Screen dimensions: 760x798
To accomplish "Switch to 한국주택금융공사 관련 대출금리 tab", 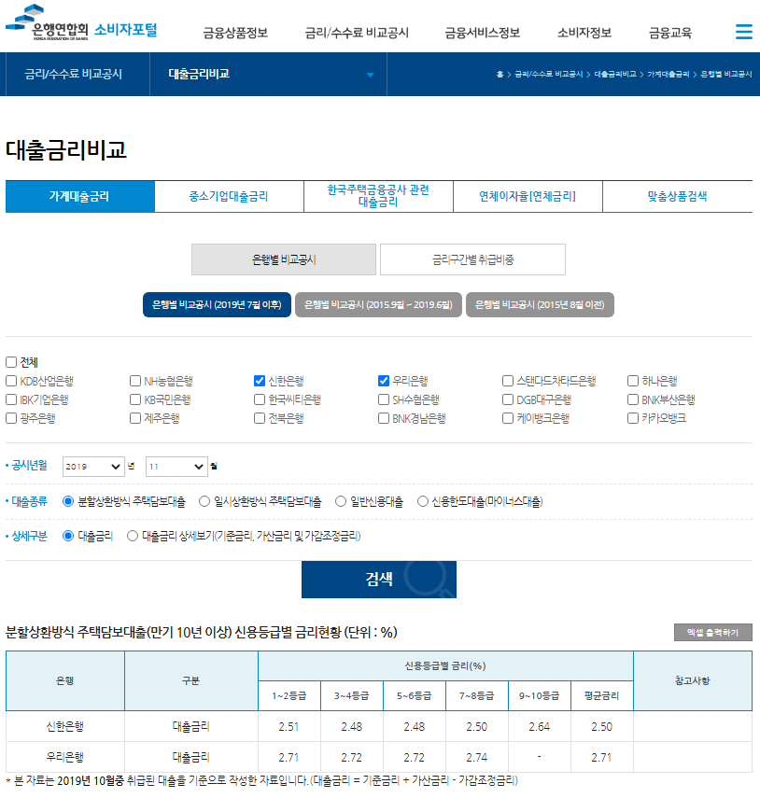I will 378,196.
